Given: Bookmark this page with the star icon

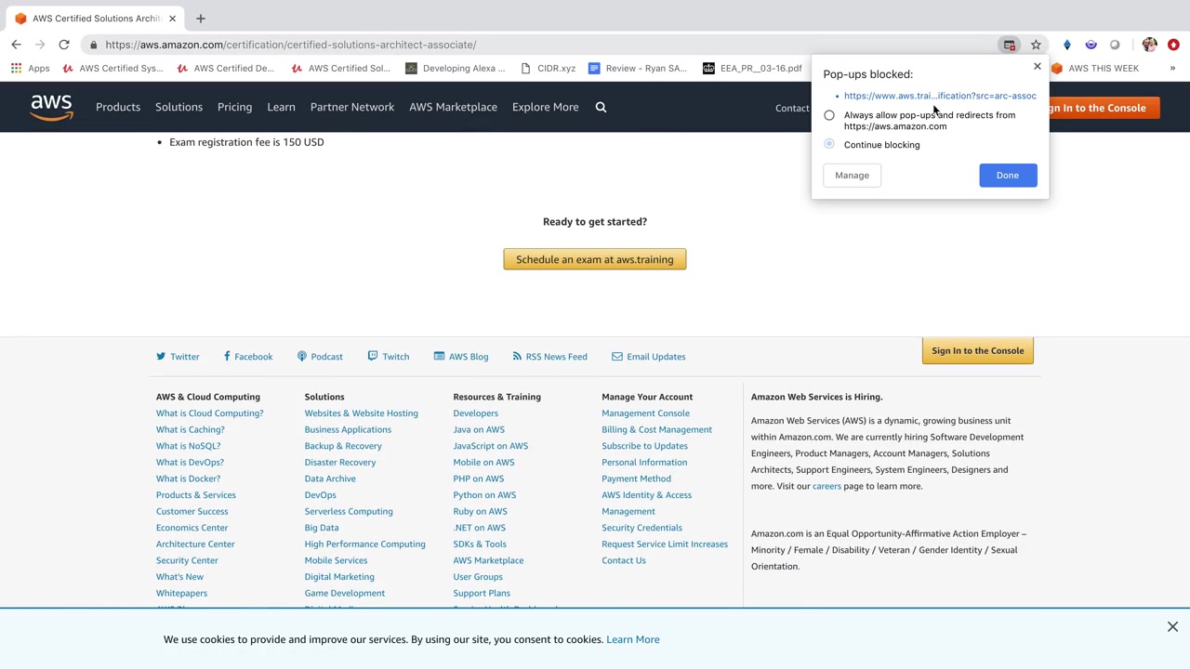Looking at the screenshot, I should [1036, 45].
